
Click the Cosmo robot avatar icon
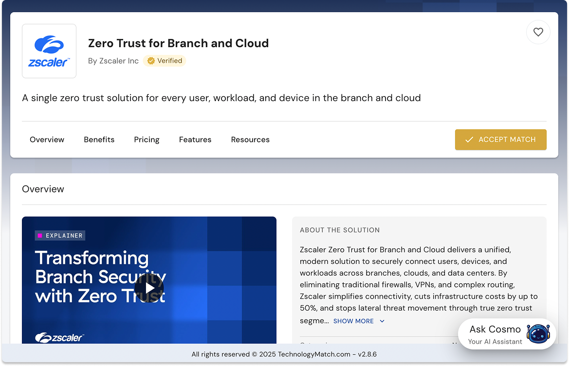click(538, 334)
